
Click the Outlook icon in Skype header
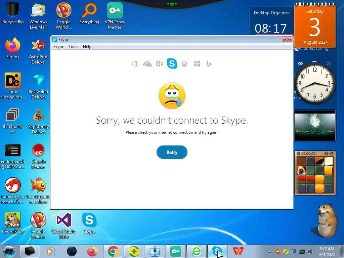[160, 64]
